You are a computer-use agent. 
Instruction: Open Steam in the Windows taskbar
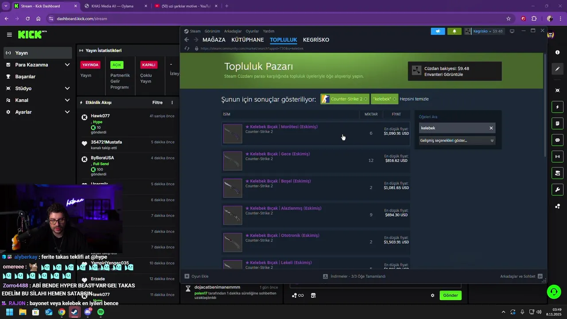point(74,312)
